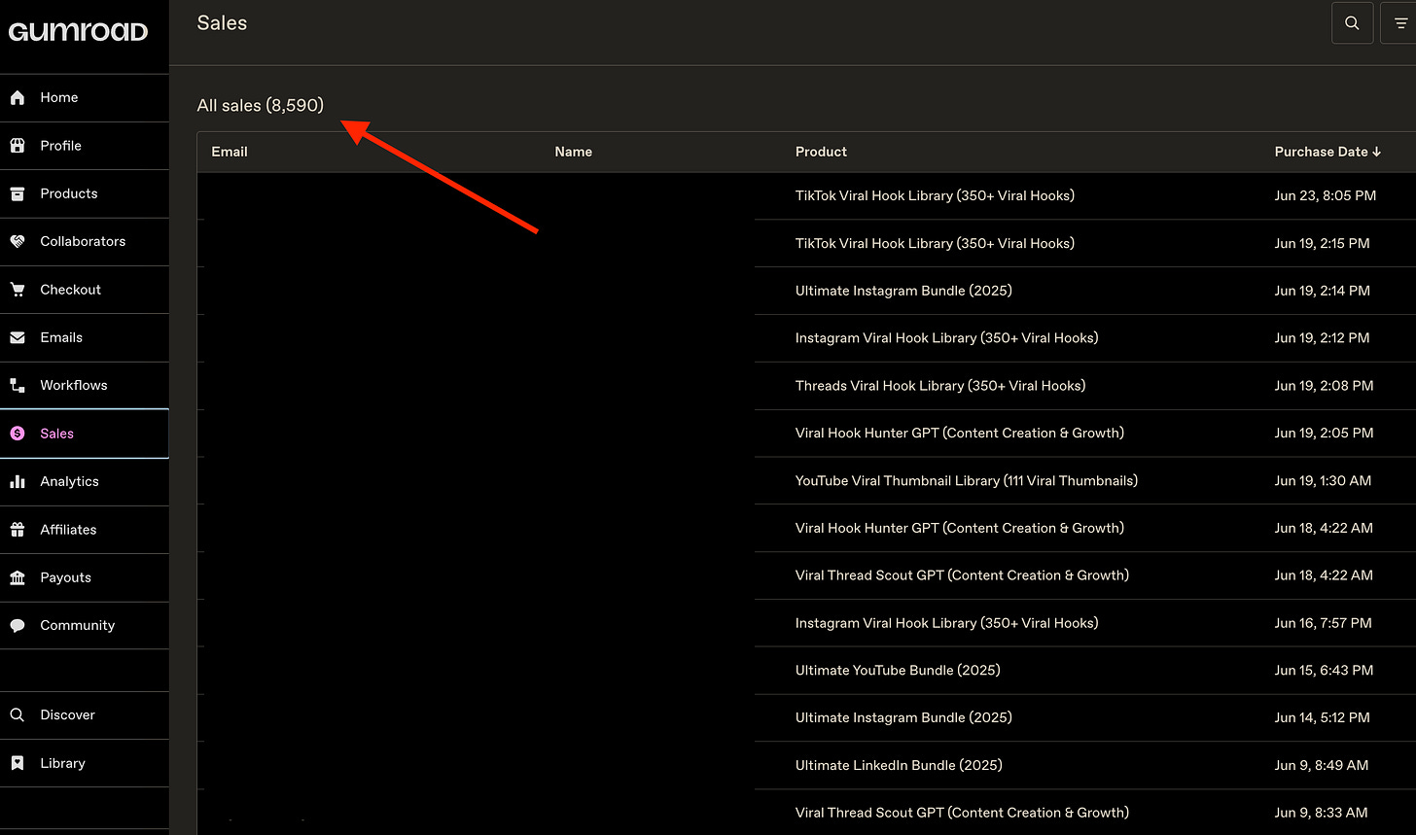
Task: Select the Threads Viral Hook Library sale row
Action: pos(806,386)
